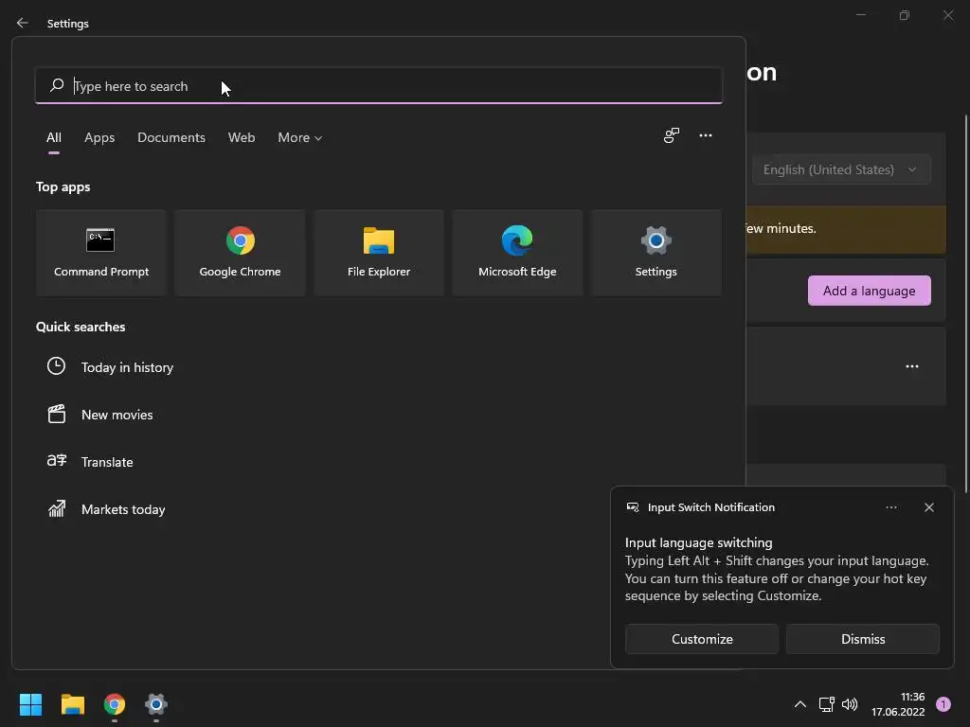Open network icon in system tray
970x727 pixels.
click(x=826, y=704)
